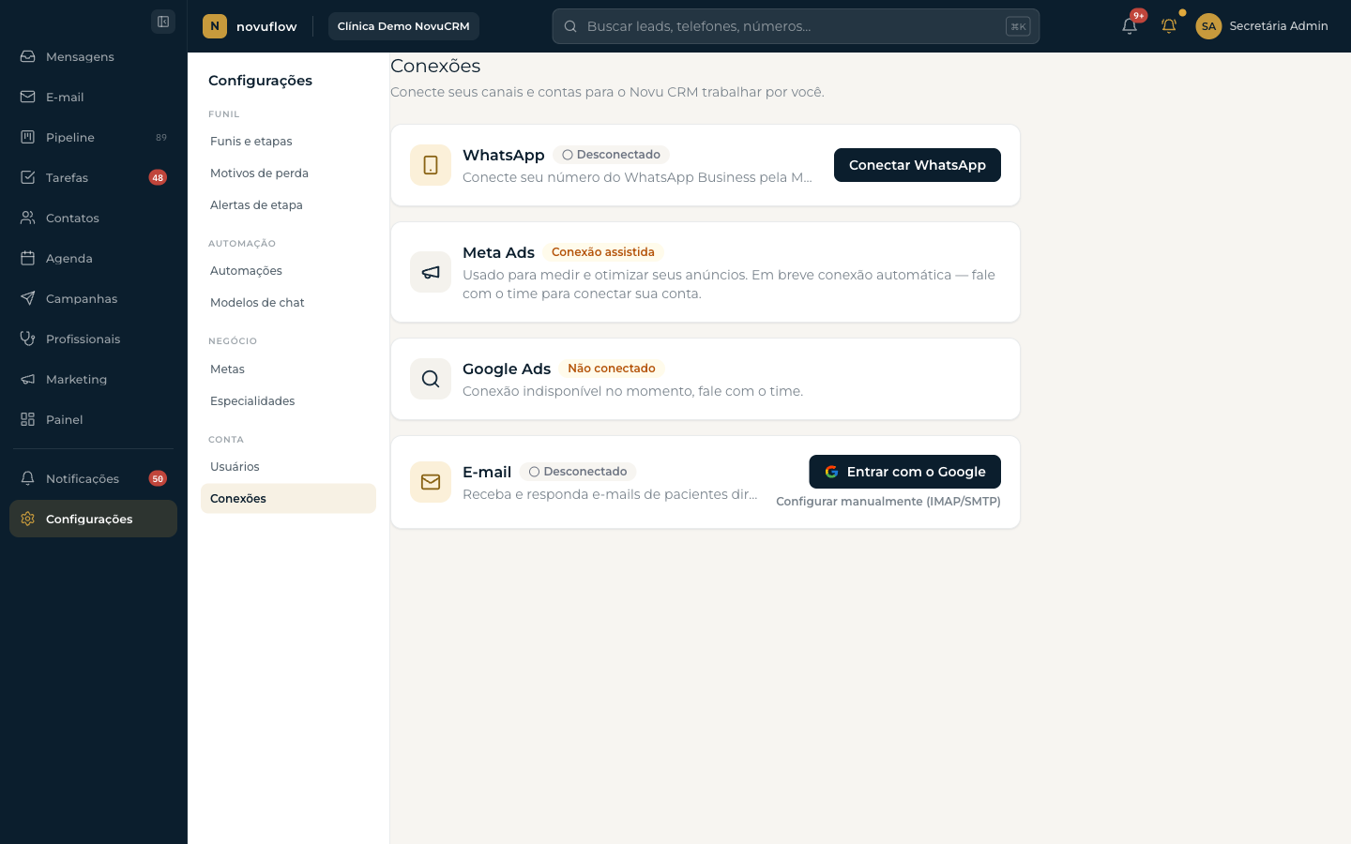Viewport: 1351px width, 844px height.
Task: Click the E-mail envelope icon in sidebar
Action: 28,97
